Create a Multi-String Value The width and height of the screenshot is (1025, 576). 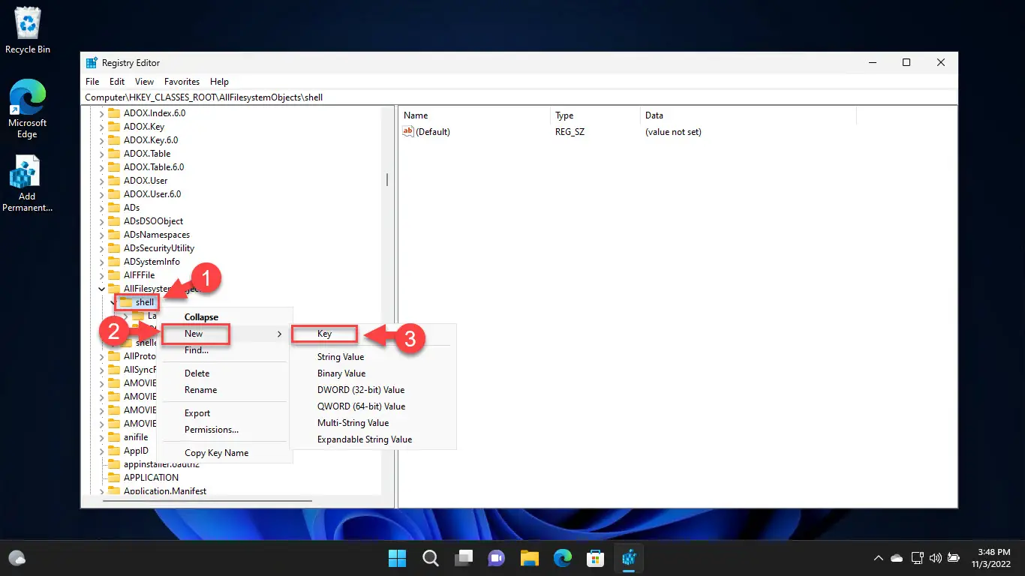tap(372, 423)
